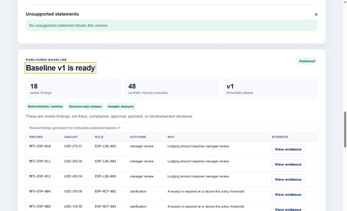Click the amount USD 129.50
347x211 pixels.
(73, 206)
